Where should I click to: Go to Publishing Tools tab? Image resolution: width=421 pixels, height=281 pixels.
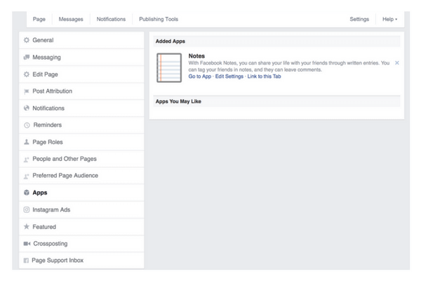pyautogui.click(x=159, y=19)
